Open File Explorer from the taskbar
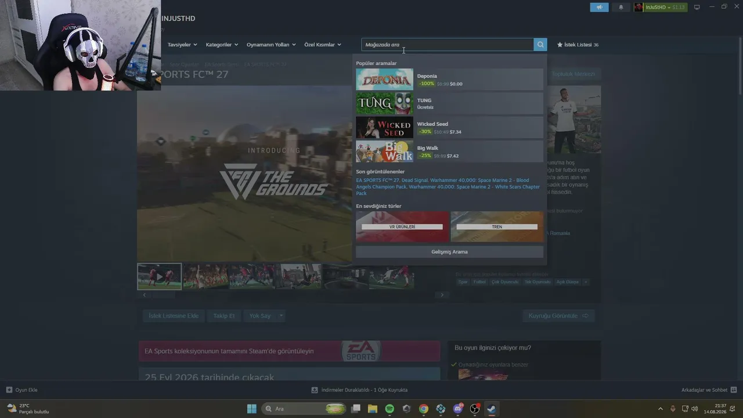Image resolution: width=743 pixels, height=418 pixels. (373, 409)
